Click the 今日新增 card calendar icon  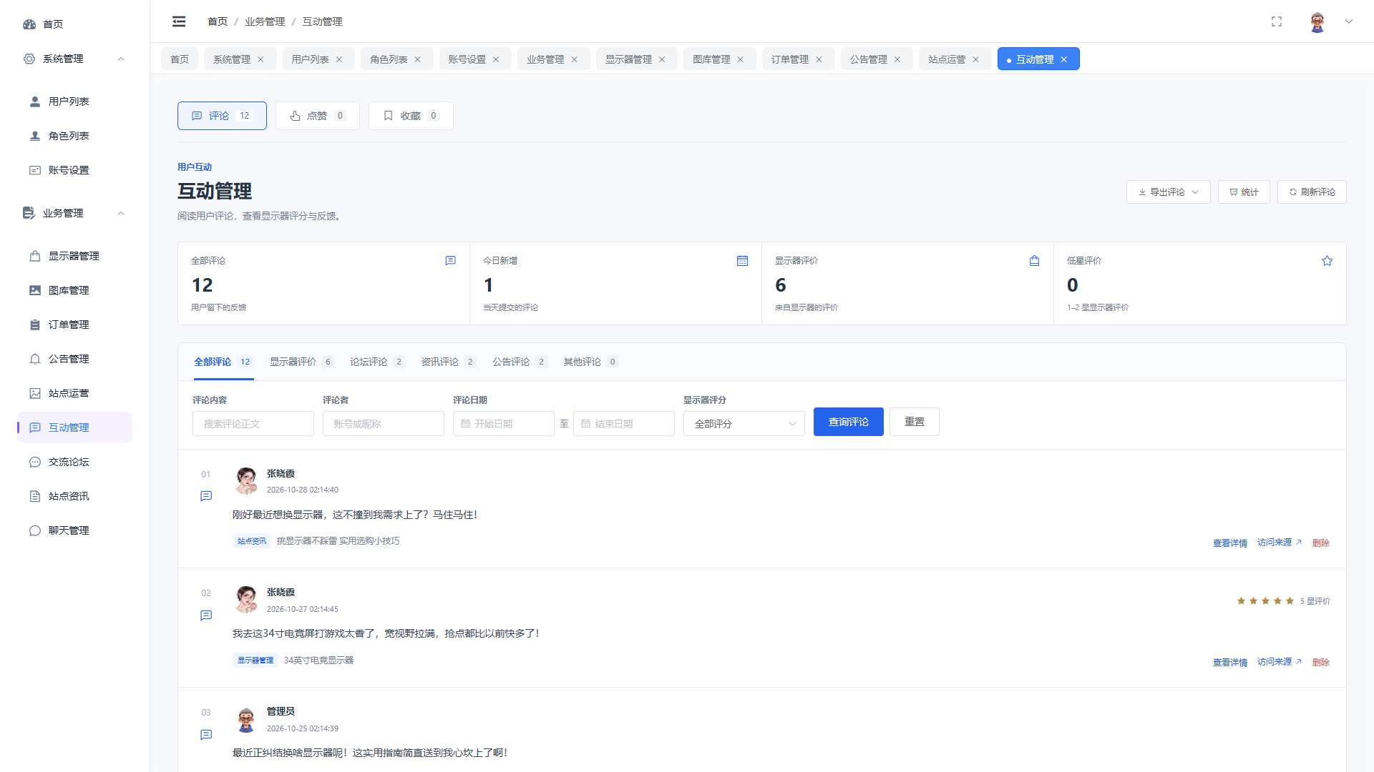point(743,261)
